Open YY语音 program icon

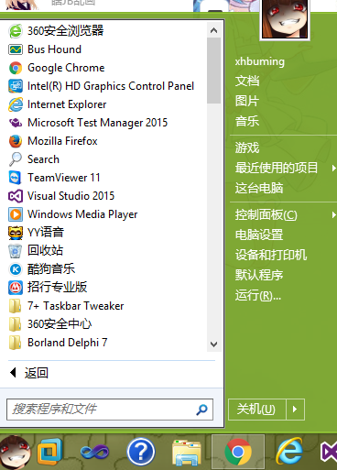(16, 233)
